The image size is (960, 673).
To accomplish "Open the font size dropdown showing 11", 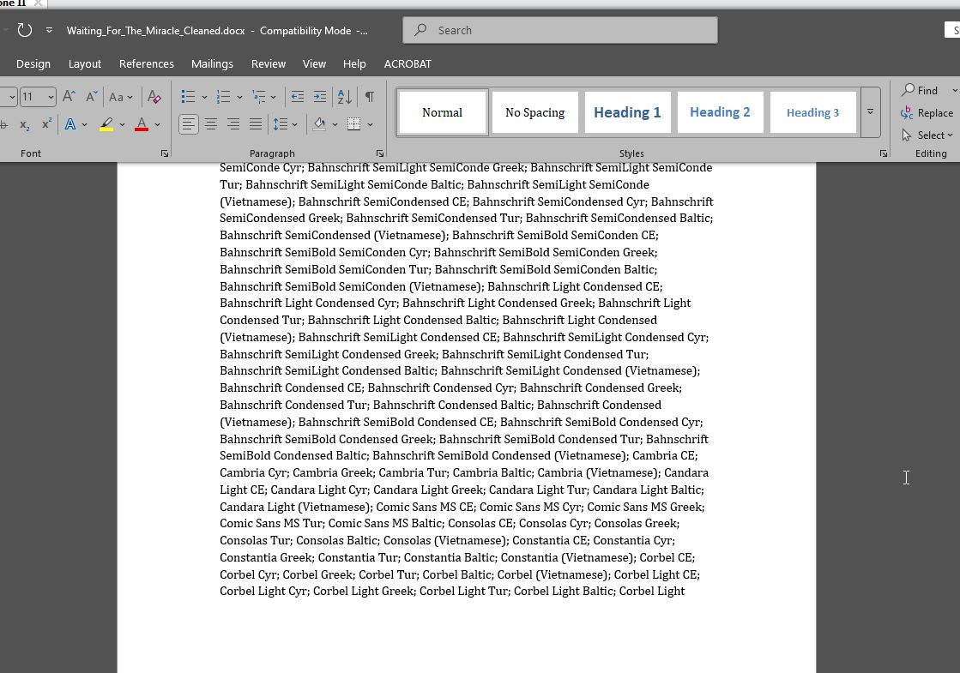I will point(51,97).
